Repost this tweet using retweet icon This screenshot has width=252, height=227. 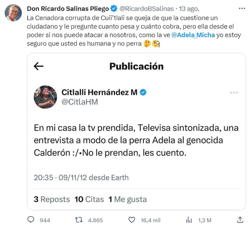(79, 220)
